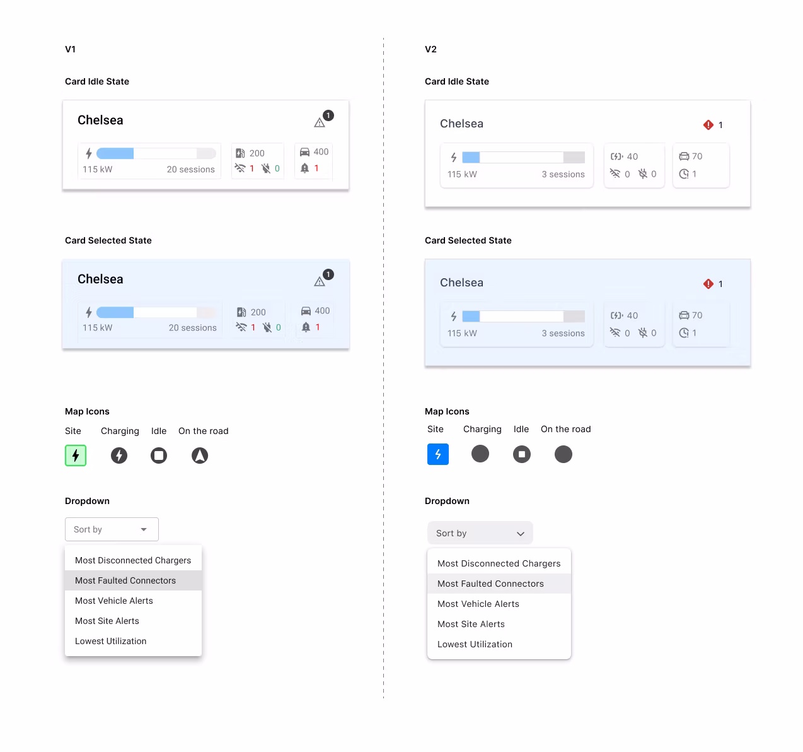Click "20 sessions" on V1 idle card
This screenshot has width=803, height=752.
point(191,169)
